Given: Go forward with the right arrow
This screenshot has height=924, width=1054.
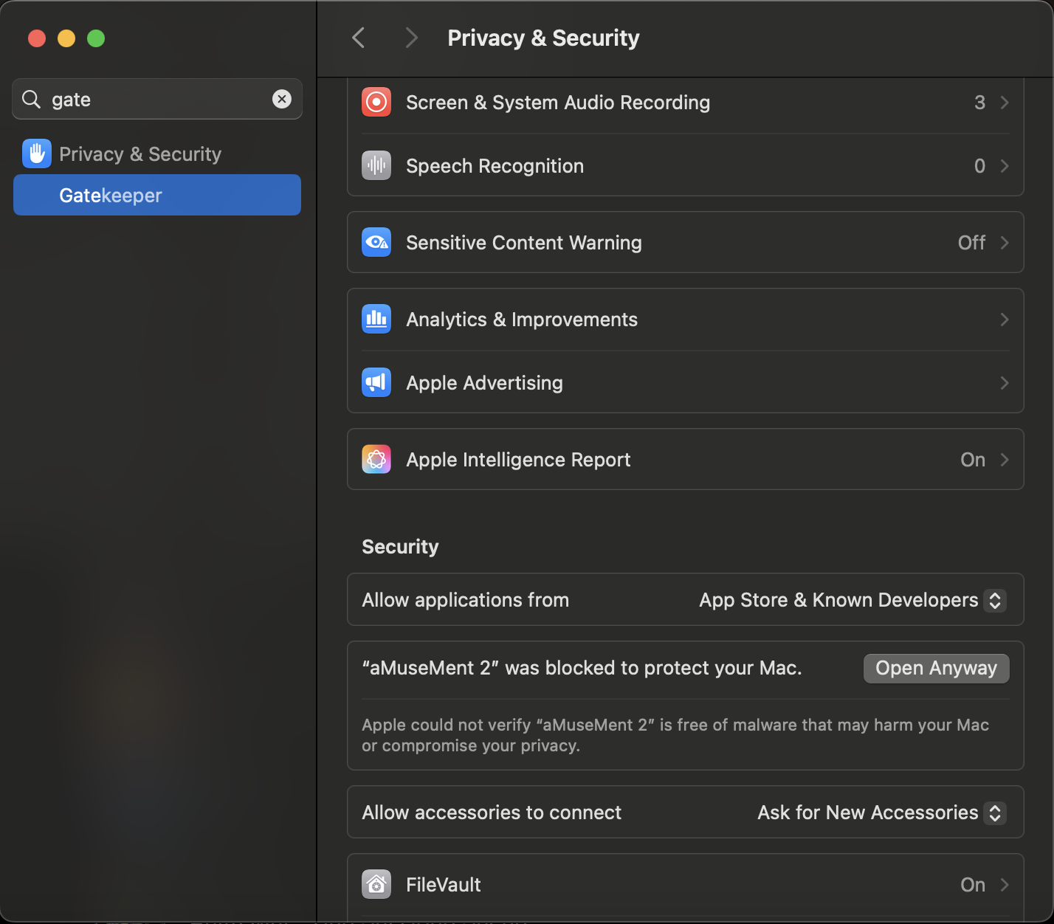Looking at the screenshot, I should tap(412, 38).
